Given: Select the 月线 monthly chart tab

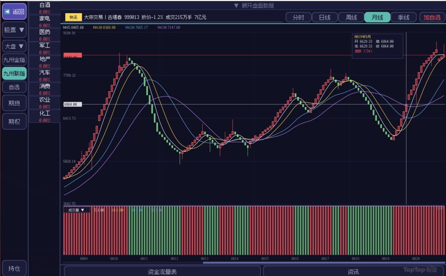Looking at the screenshot, I should point(377,17).
